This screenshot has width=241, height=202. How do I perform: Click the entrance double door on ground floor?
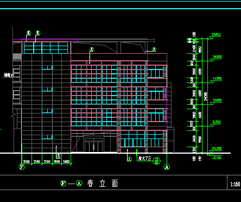point(94,146)
